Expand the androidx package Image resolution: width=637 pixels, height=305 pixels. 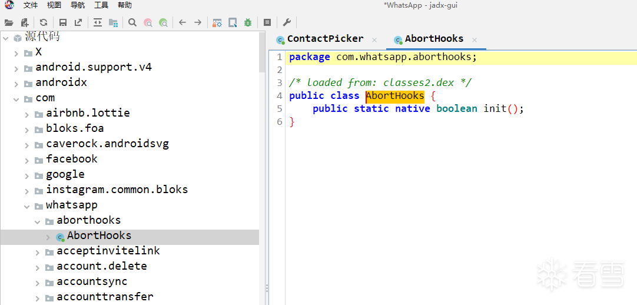tap(16, 84)
